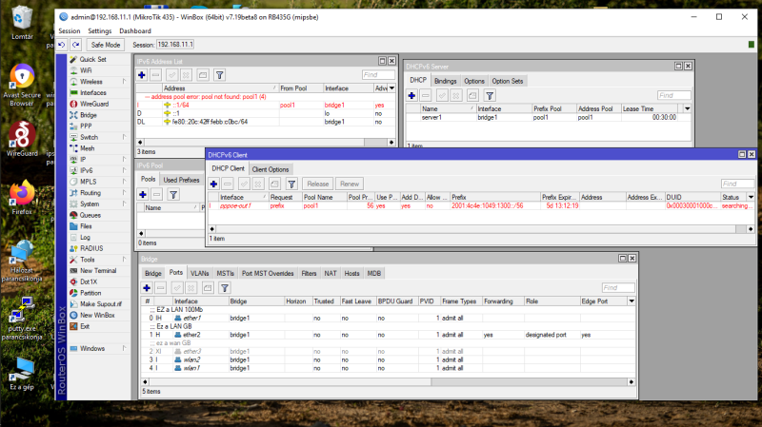Toggle Safe Mode
The image size is (762, 427).
pyautogui.click(x=106, y=45)
